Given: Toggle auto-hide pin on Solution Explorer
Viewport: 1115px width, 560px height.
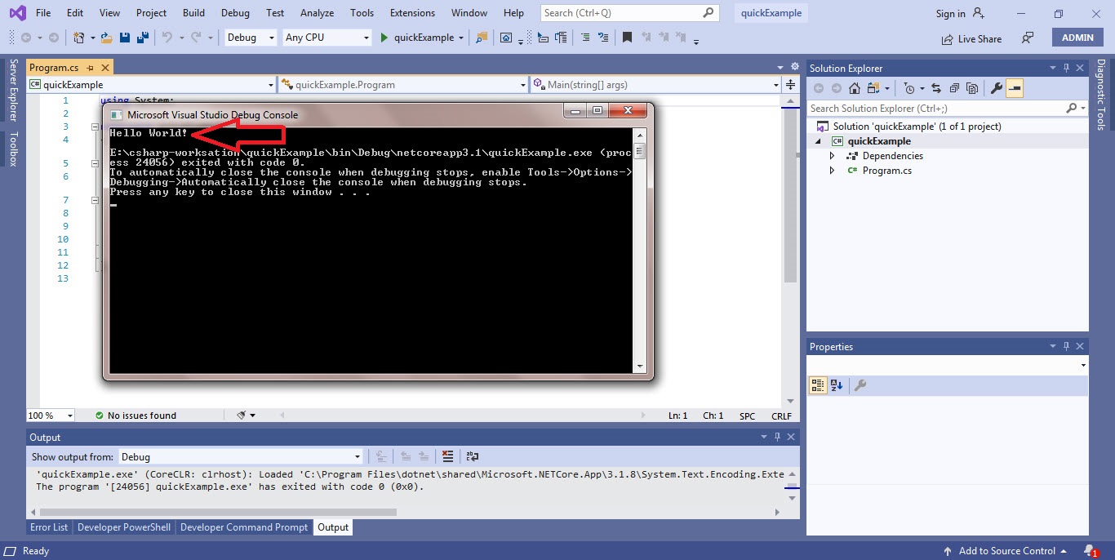Looking at the screenshot, I should (1066, 69).
